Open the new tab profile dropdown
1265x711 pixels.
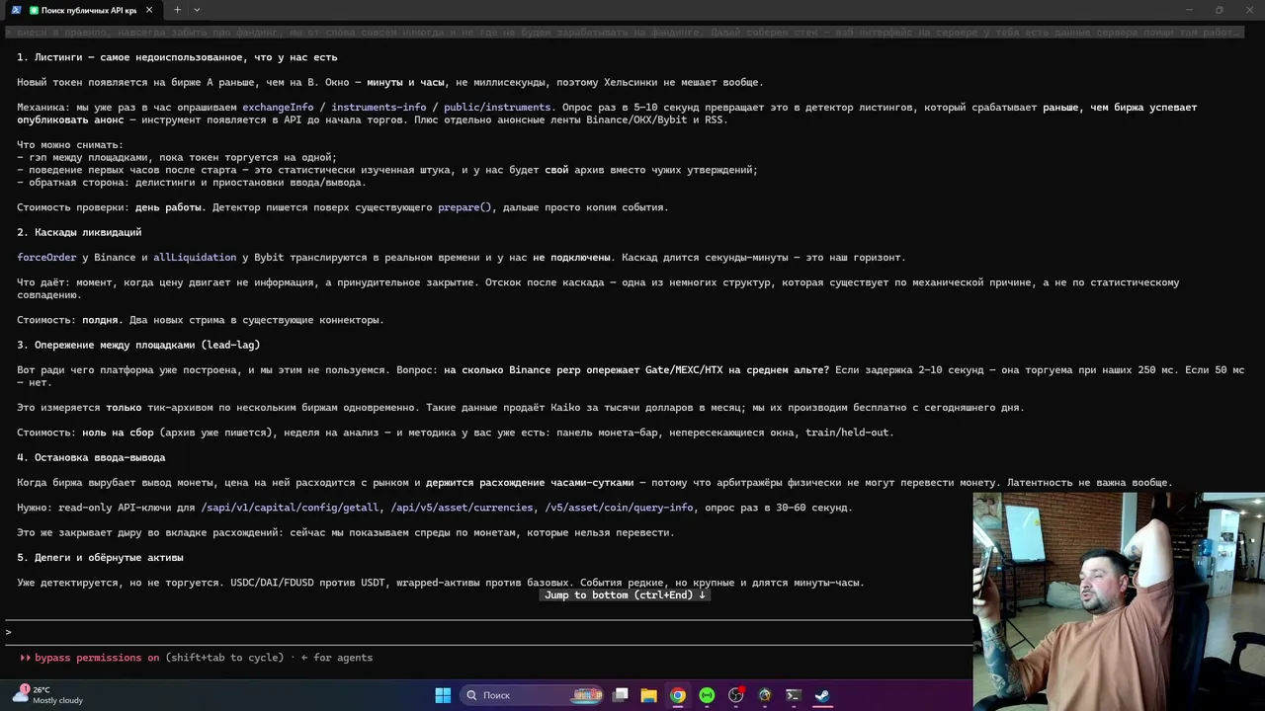coord(197,10)
